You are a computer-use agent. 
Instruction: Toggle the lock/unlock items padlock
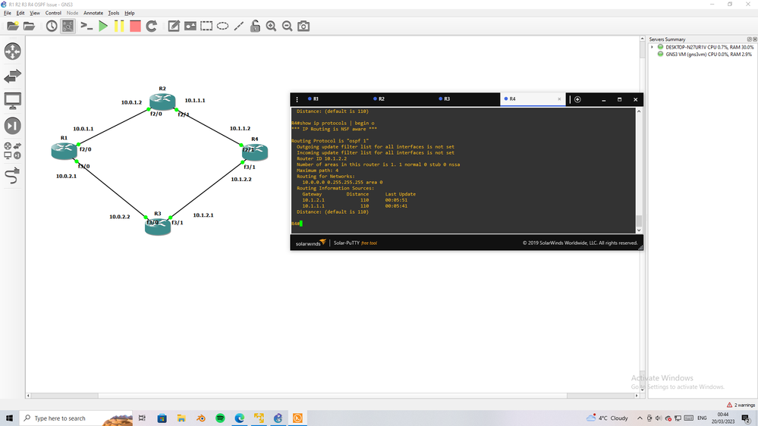[255, 26]
